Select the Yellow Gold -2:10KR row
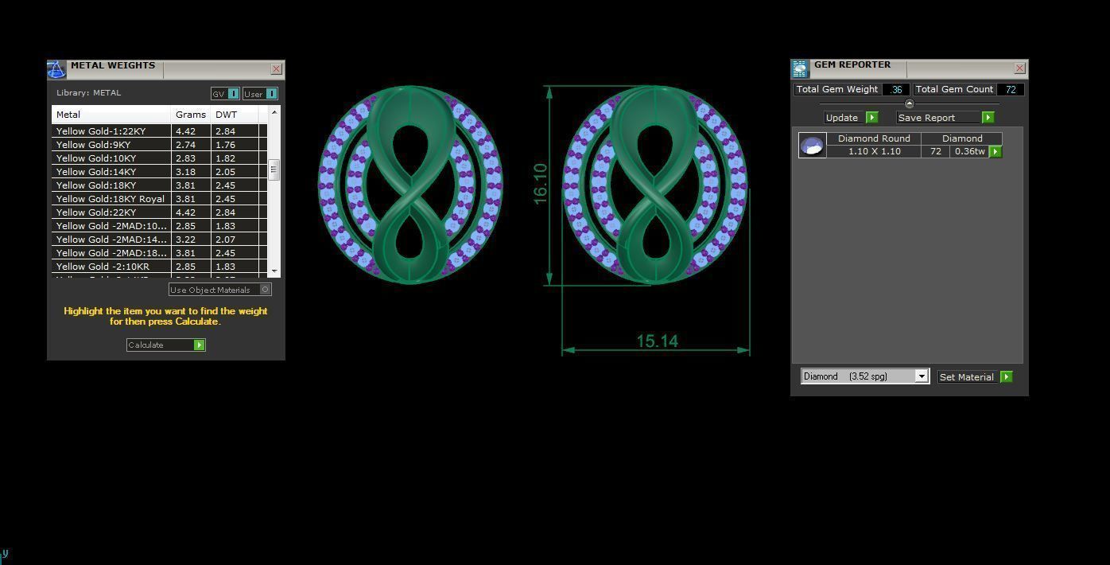Image resolution: width=1110 pixels, height=565 pixels. coord(159,267)
